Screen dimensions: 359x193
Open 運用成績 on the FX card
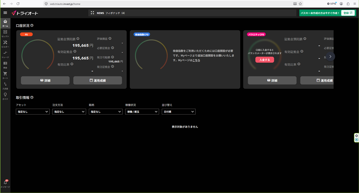coord(98,80)
